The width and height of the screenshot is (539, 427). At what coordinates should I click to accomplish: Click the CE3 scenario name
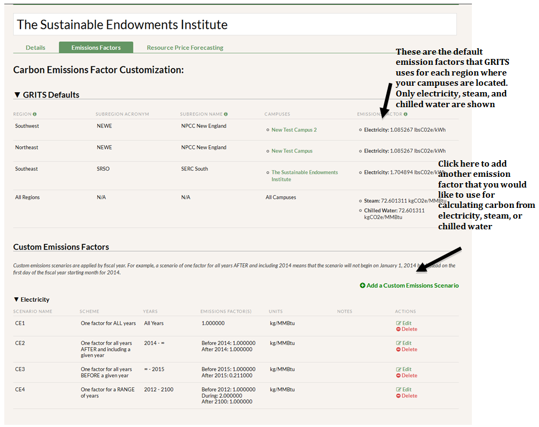coord(20,369)
